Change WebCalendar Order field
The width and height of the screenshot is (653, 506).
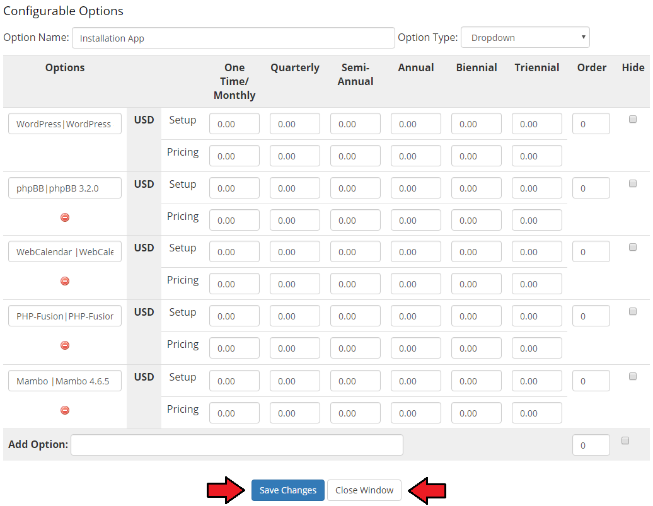591,251
